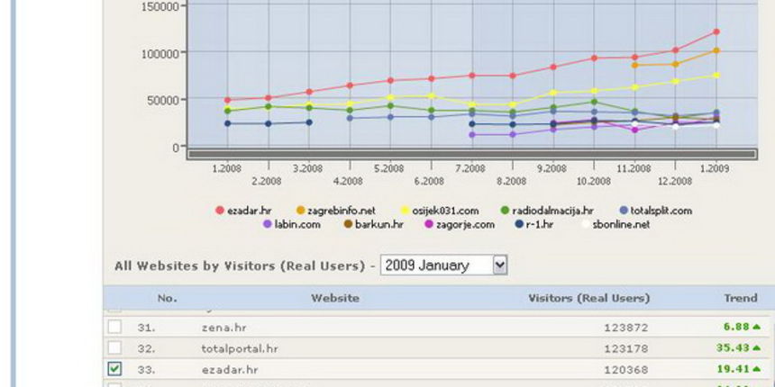Open the 2009 January month dropdown
The height and width of the screenshot is (387, 775).
[x=443, y=265]
